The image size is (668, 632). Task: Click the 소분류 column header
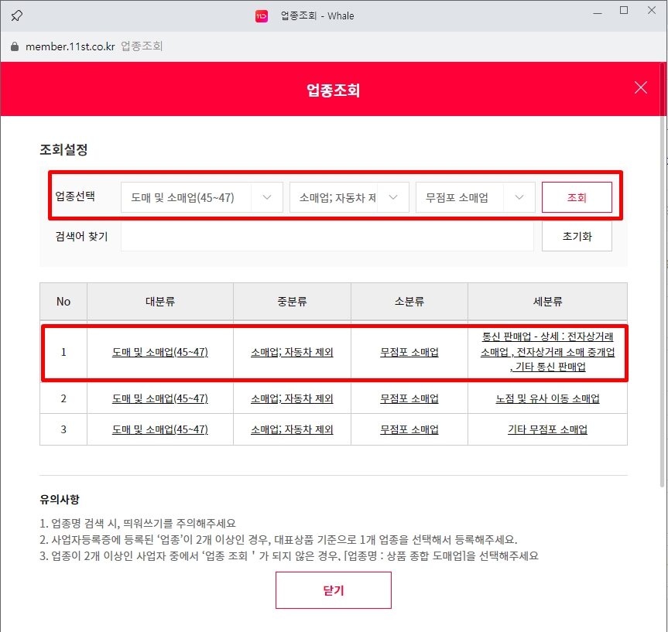pyautogui.click(x=409, y=302)
